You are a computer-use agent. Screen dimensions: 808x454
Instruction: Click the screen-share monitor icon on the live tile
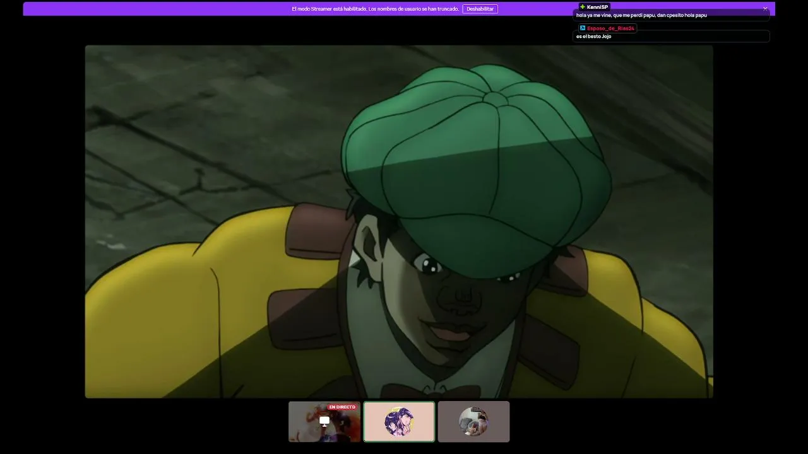[324, 421]
